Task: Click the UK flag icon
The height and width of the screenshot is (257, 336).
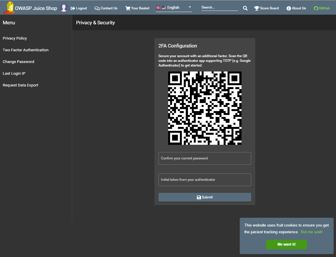Action: tap(158, 8)
